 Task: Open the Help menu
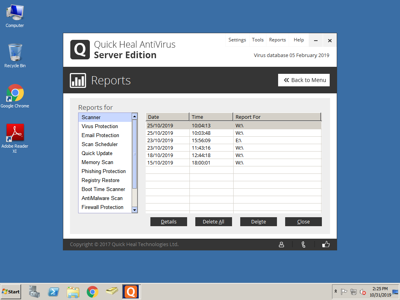pyautogui.click(x=299, y=40)
